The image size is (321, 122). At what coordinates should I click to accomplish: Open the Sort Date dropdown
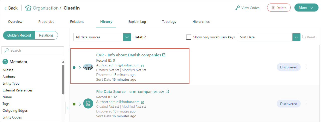pos(269,37)
